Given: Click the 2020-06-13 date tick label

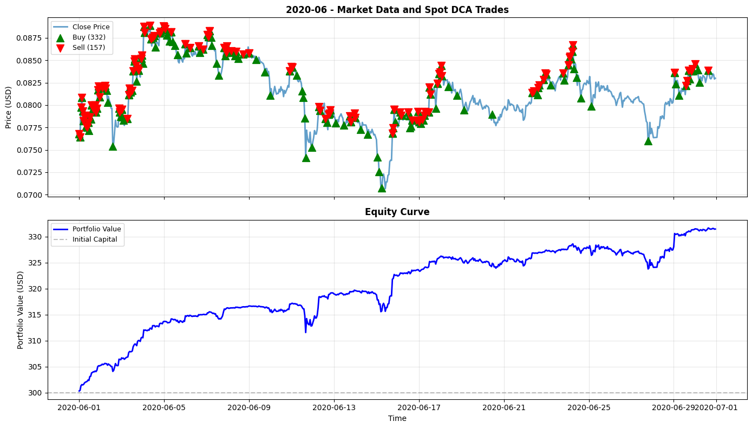Looking at the screenshot, I should click(x=334, y=407).
